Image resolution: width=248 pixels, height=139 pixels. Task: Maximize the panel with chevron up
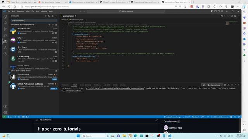point(235,85)
